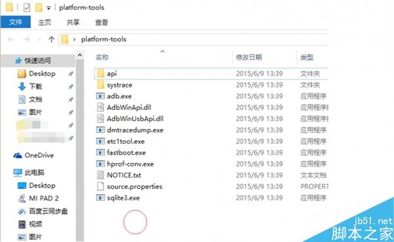Click the 此电脑 computer icon
394x242 pixels.
pyautogui.click(x=18, y=172)
